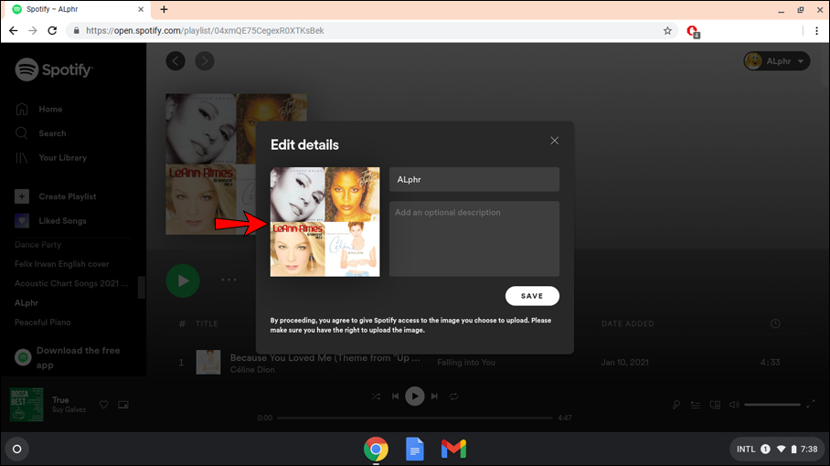Enter full screen player mode

tap(811, 405)
